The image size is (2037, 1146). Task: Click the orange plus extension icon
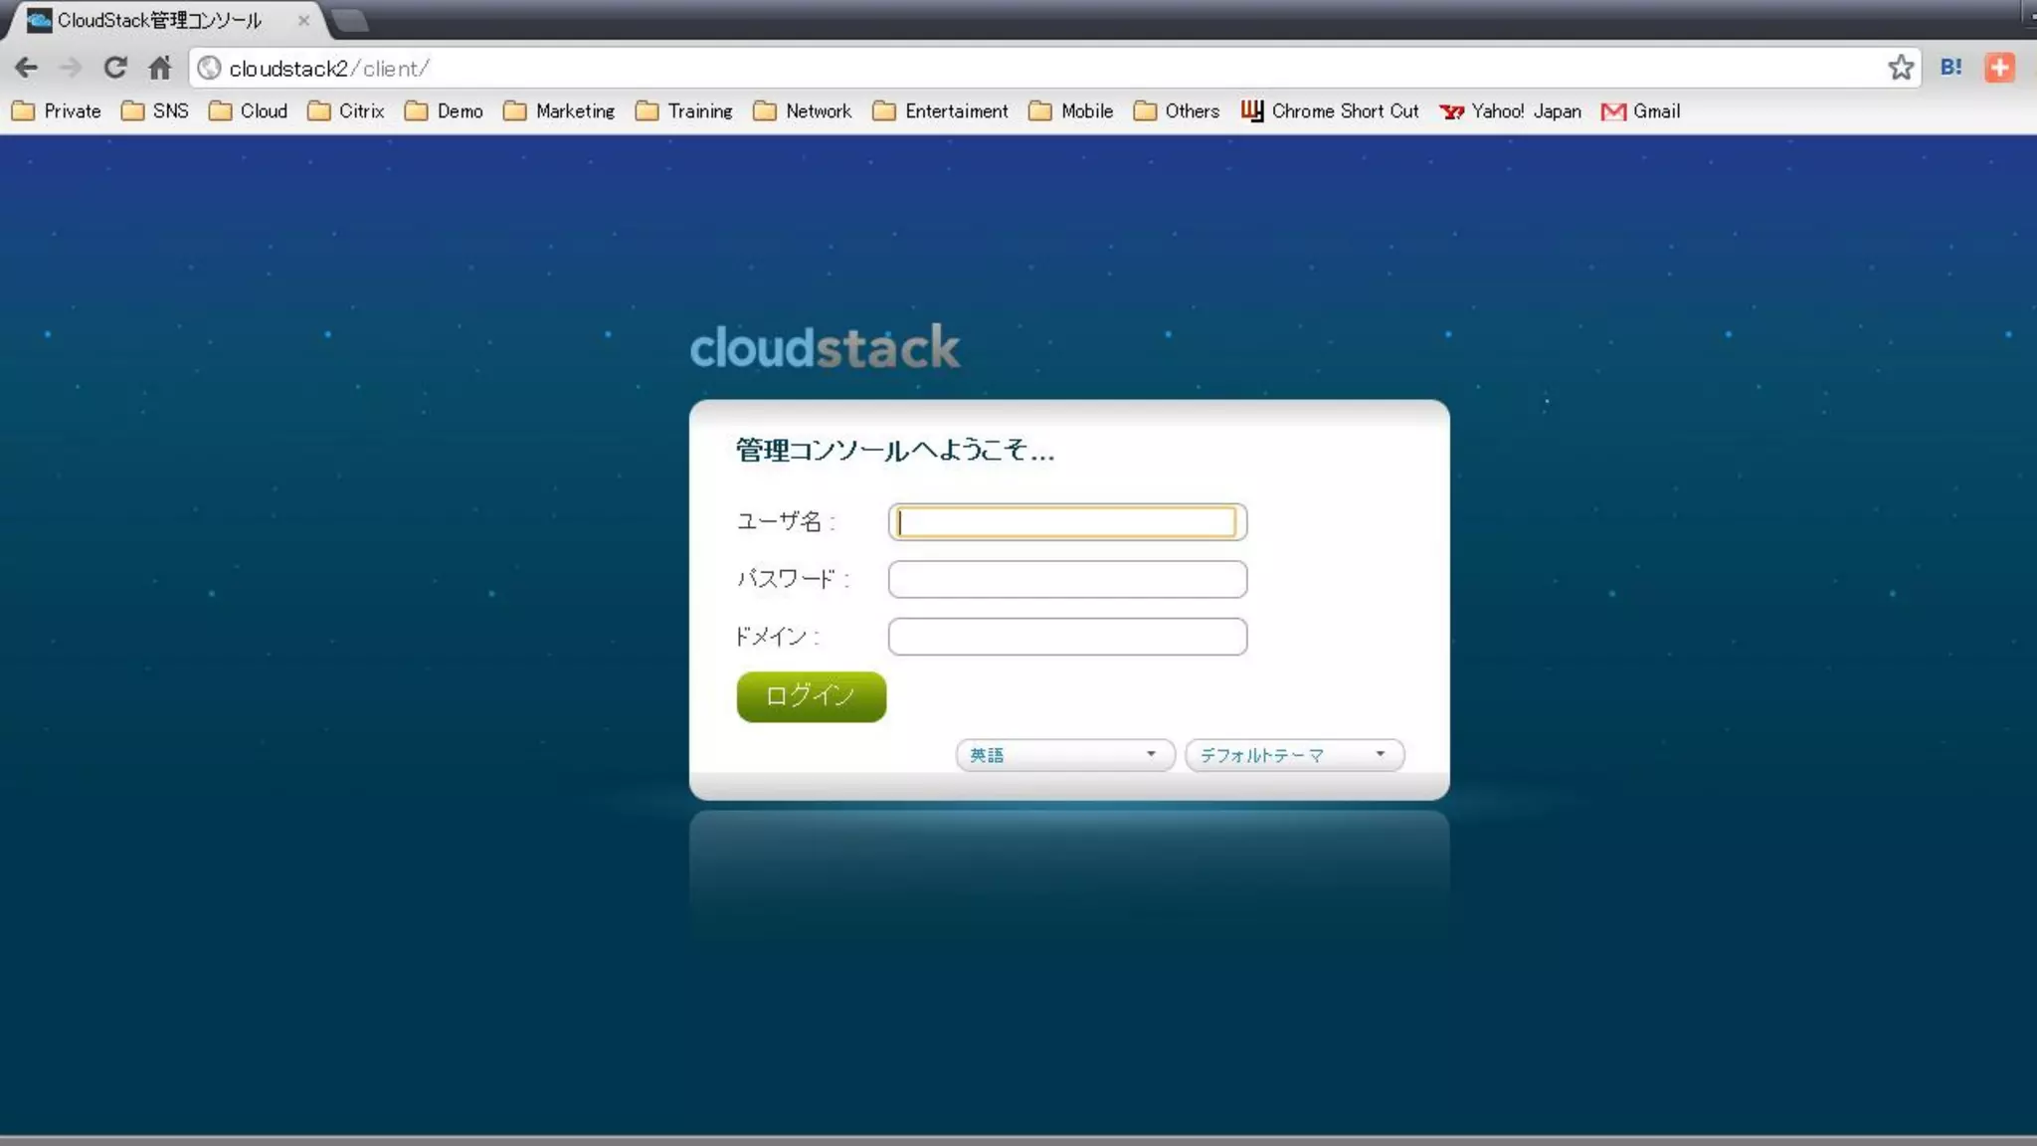pyautogui.click(x=1999, y=68)
